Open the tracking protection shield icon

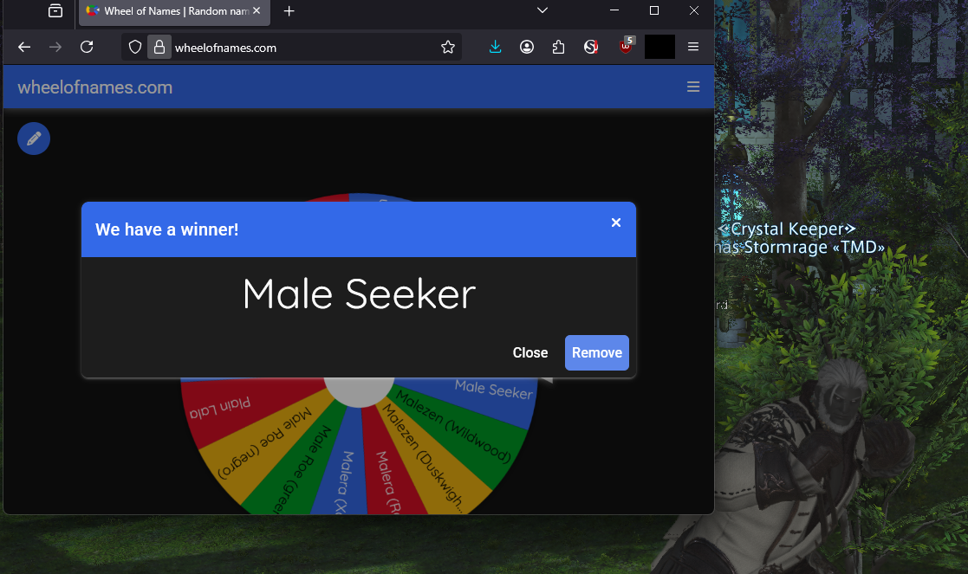click(135, 47)
